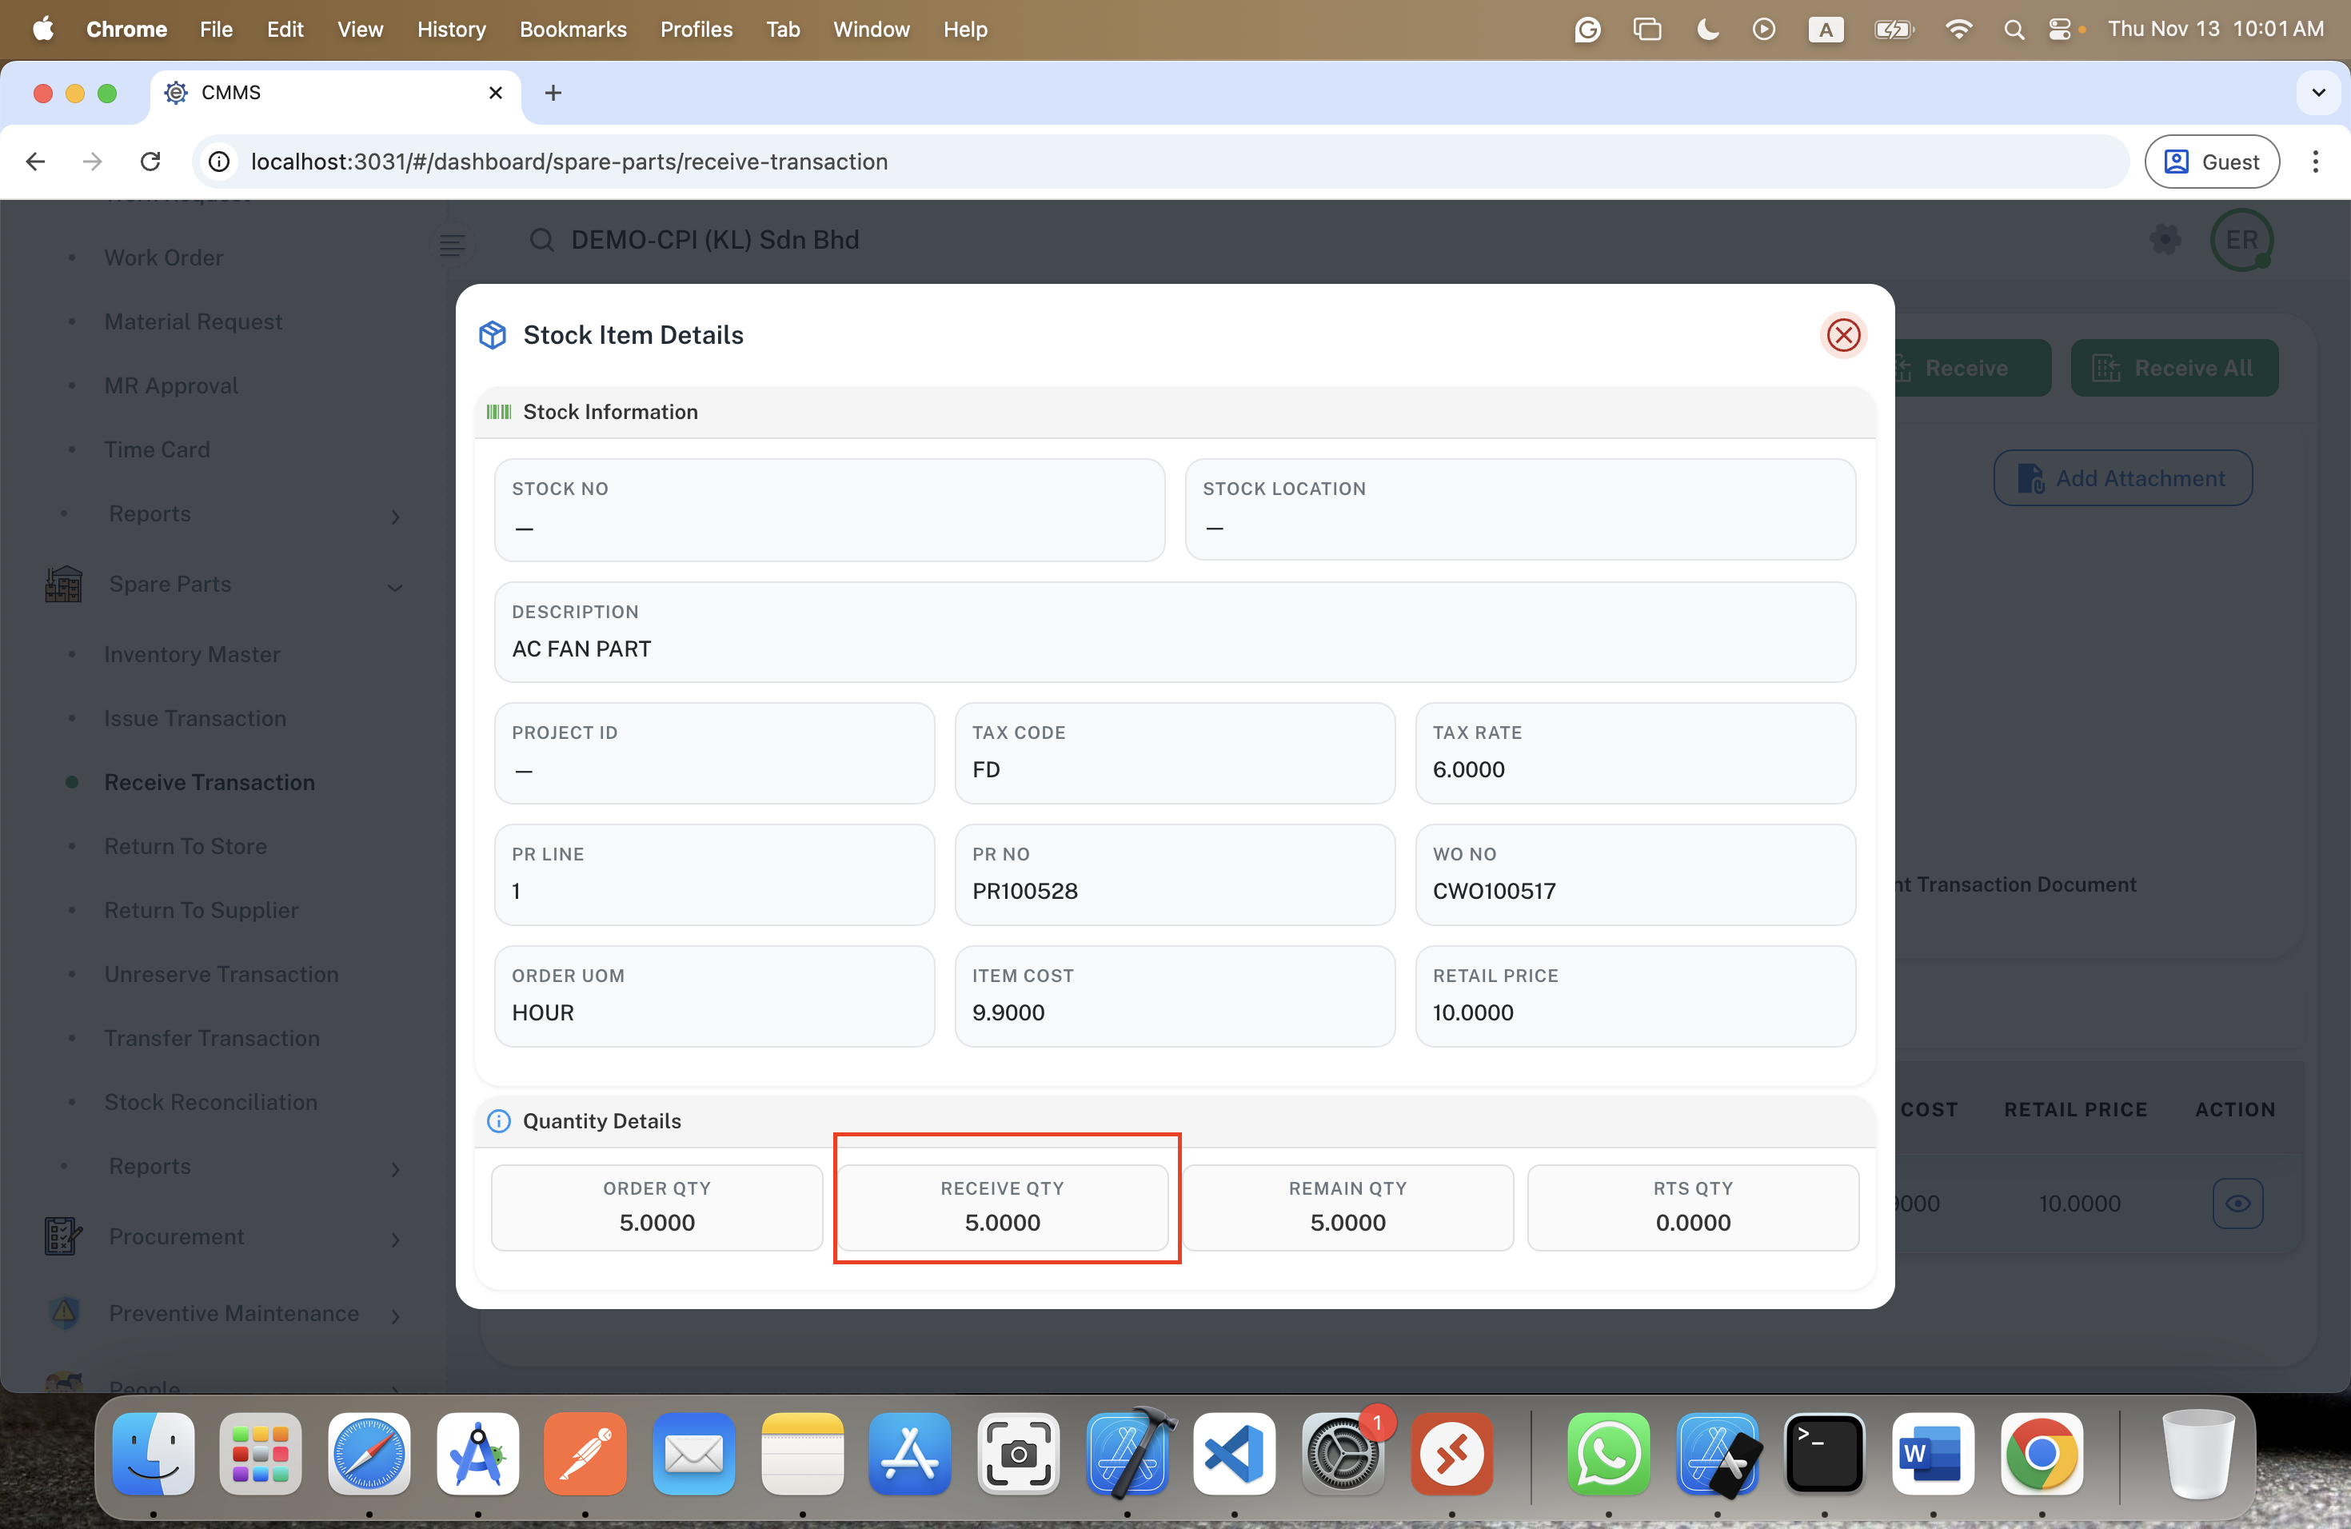
Task: Click the eye view icon in Action column
Action: [2237, 1203]
